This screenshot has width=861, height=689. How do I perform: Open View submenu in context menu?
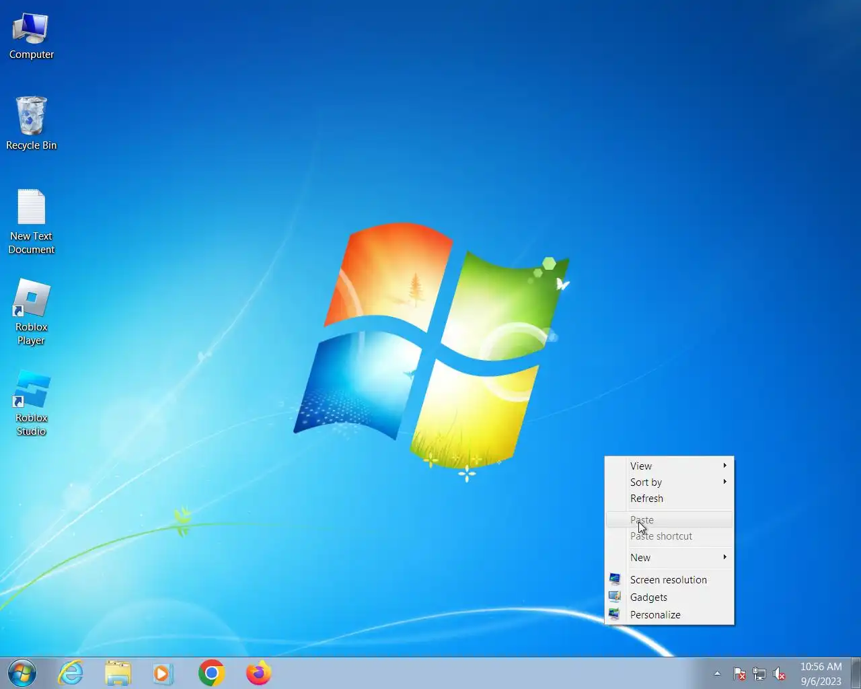point(669,466)
